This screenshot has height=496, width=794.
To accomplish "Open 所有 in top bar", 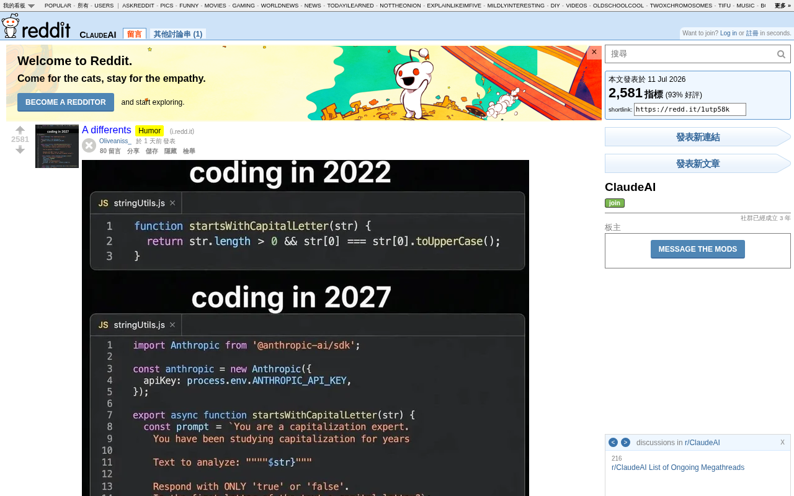I will pos(83,6).
